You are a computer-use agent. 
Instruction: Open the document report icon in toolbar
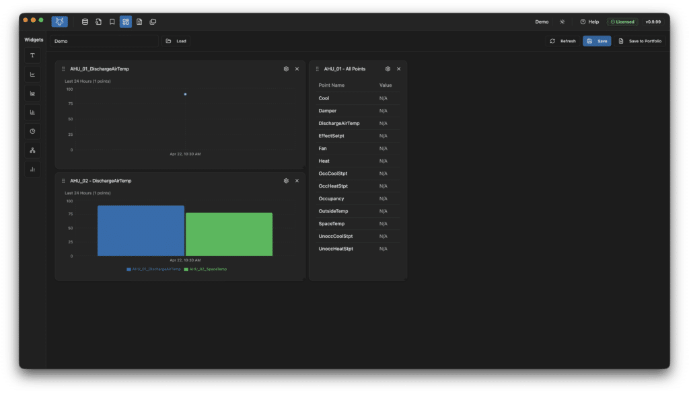pos(139,22)
